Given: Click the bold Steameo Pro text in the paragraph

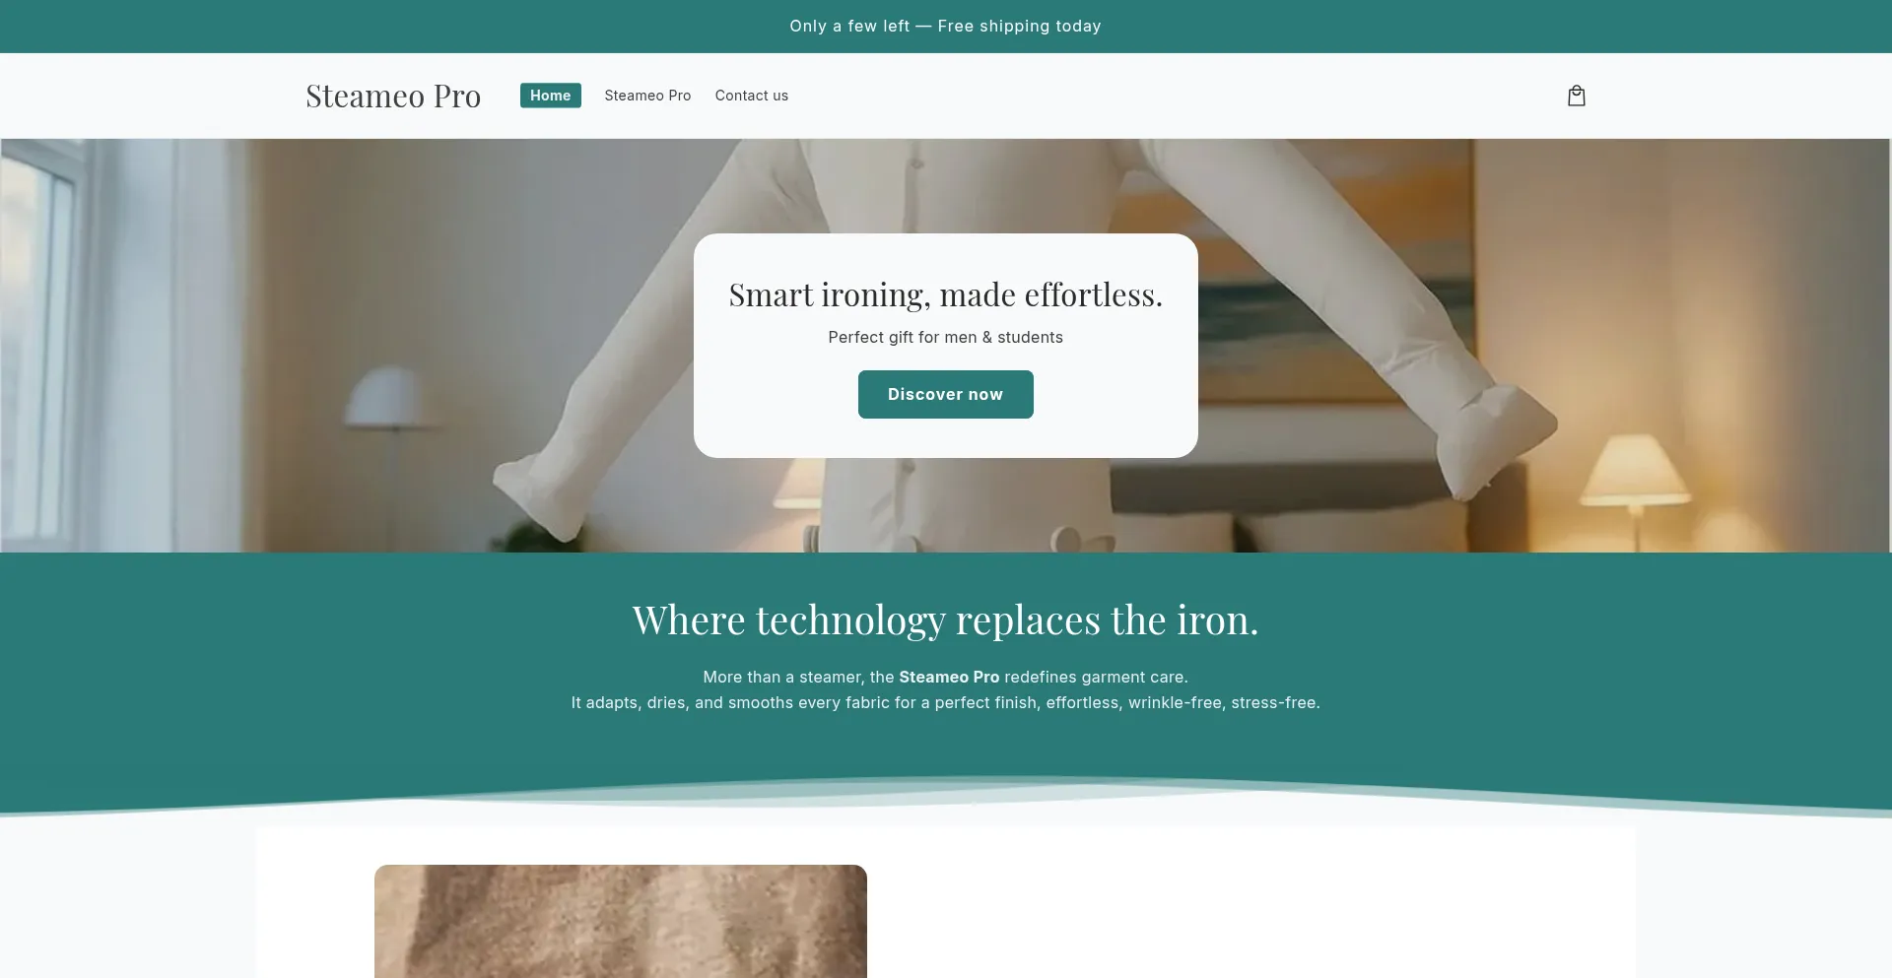Looking at the screenshot, I should pos(949,677).
